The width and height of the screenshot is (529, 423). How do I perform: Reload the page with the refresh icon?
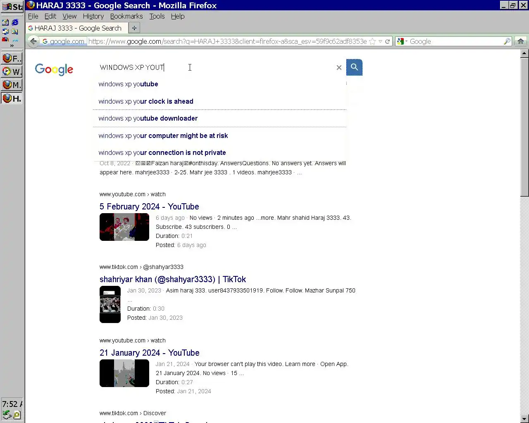[x=388, y=41]
